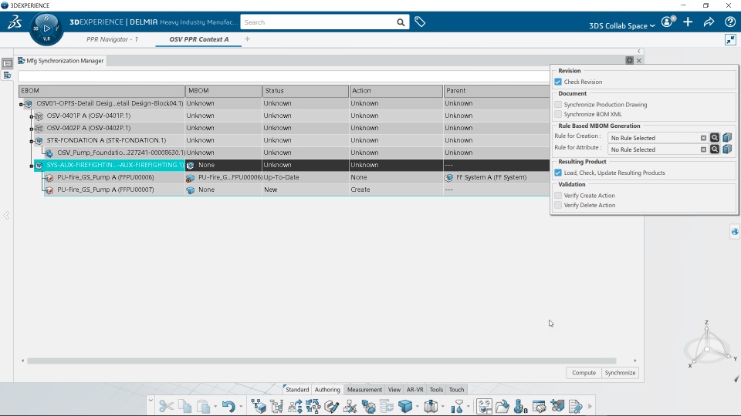This screenshot has width=741, height=416.
Task: Toggle Load, Check, Update Resulting Products
Action: 558,173
